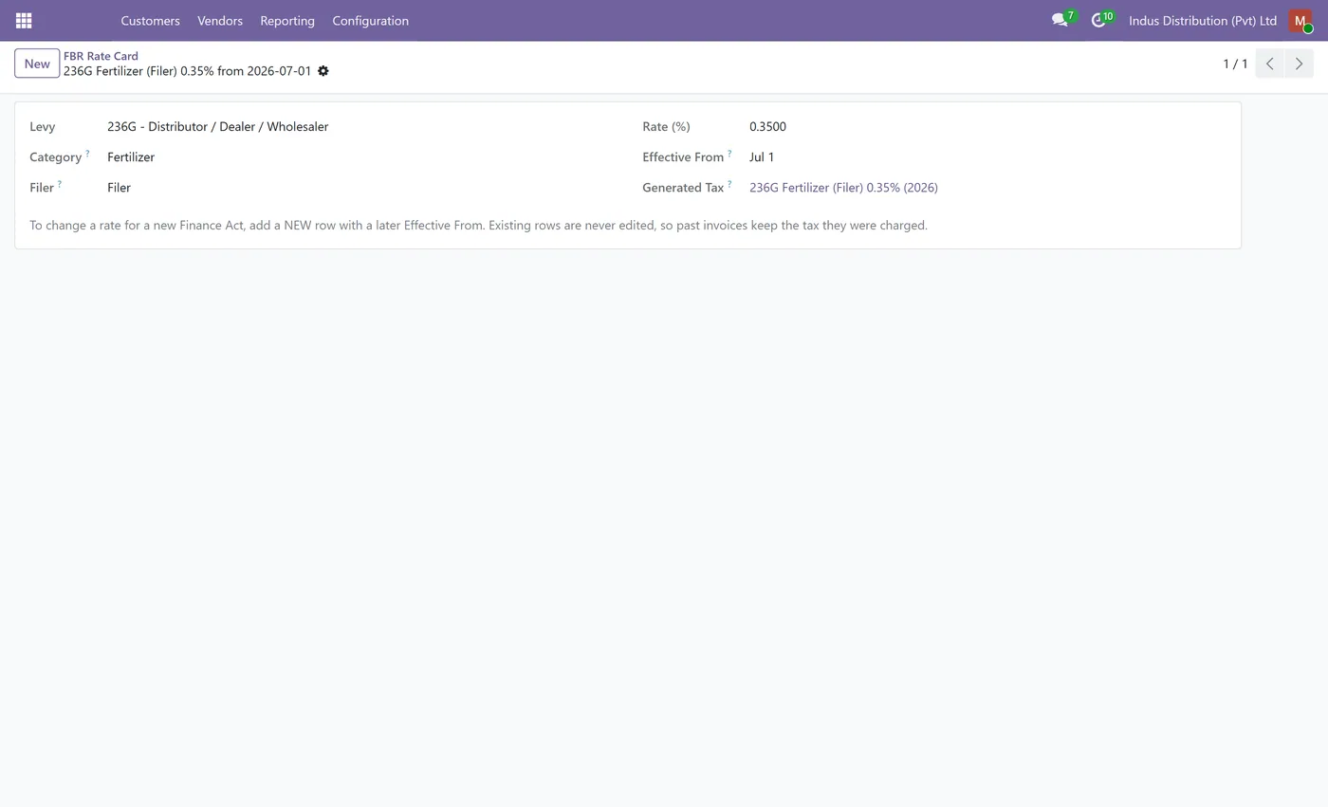Go to previous record arrow
The height and width of the screenshot is (807, 1328).
click(x=1269, y=64)
